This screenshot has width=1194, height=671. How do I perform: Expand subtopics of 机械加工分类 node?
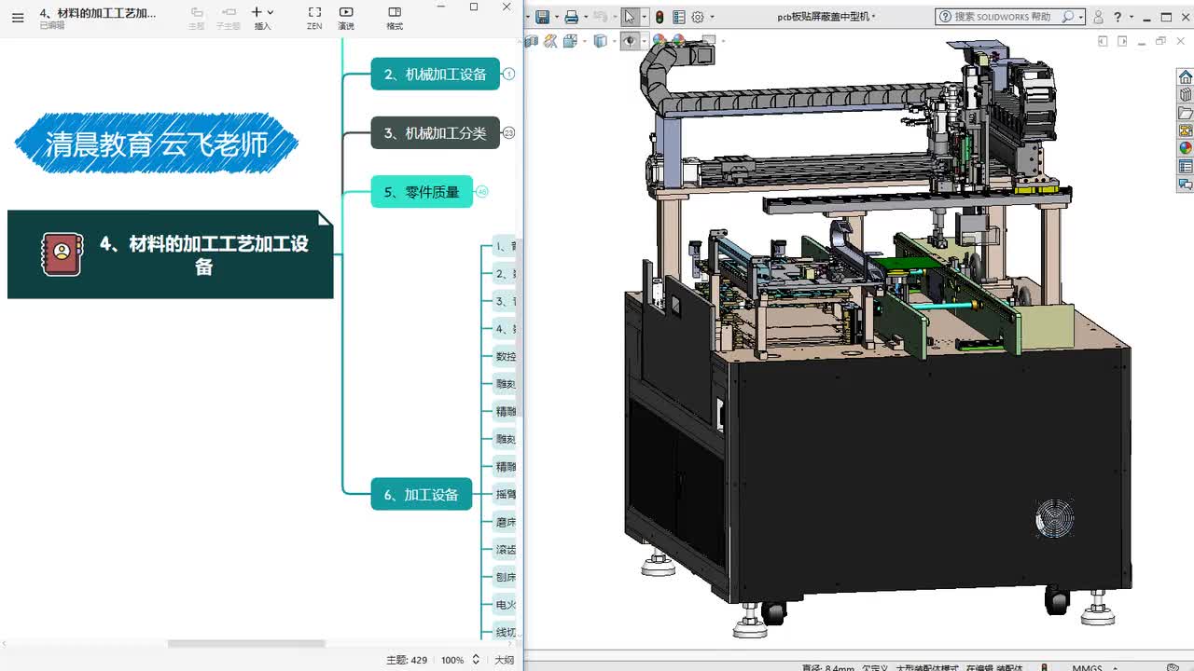509,133
